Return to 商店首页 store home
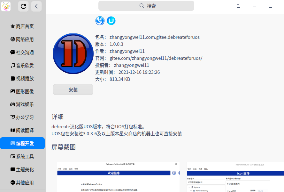Screen dimensions: 284x192 pos(23,26)
